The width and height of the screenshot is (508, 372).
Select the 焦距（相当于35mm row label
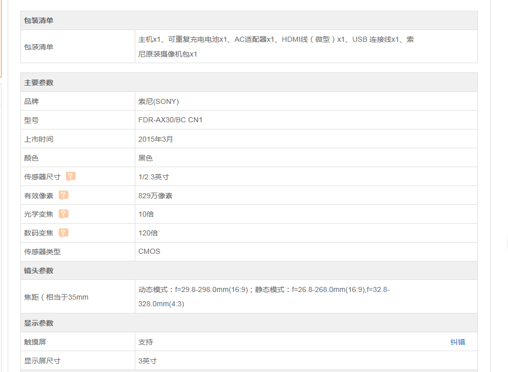[x=56, y=297]
